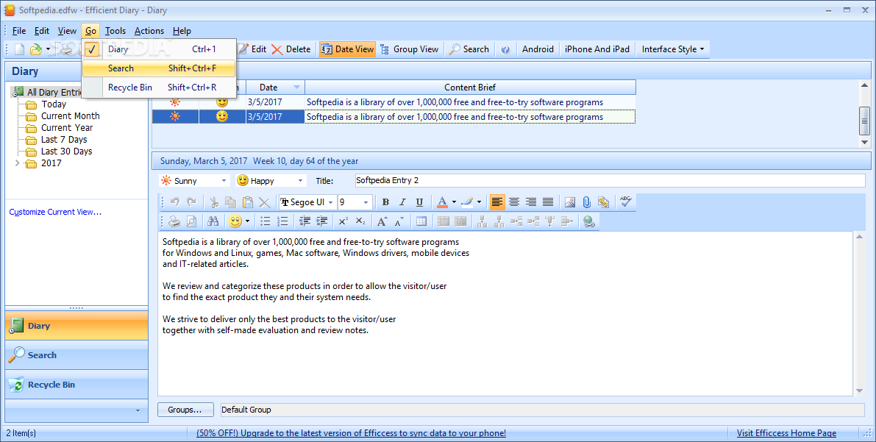
Task: Open the emoticon dropdown arrow
Action: (x=247, y=221)
